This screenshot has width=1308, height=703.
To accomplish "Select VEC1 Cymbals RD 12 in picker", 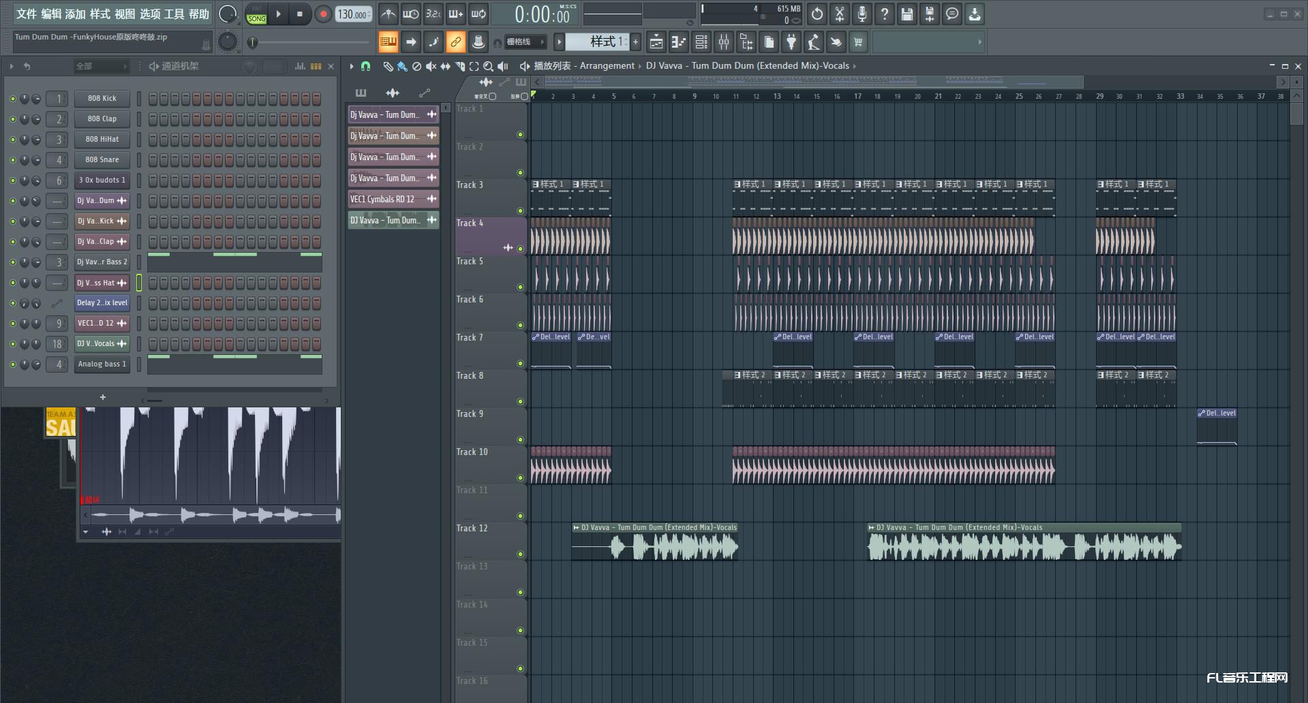I will click(x=393, y=200).
